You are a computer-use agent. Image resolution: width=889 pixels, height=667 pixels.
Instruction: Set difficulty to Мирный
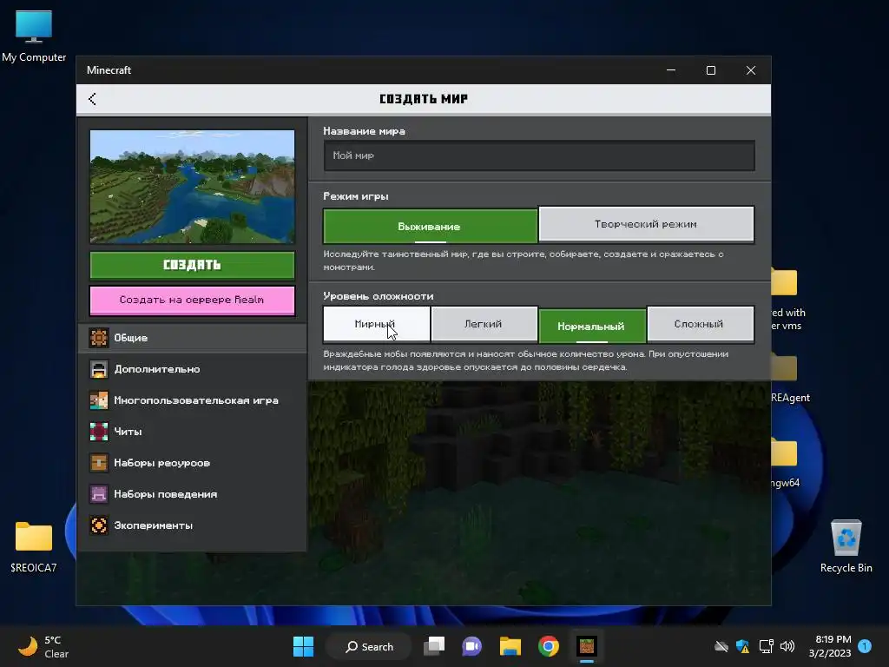(377, 325)
